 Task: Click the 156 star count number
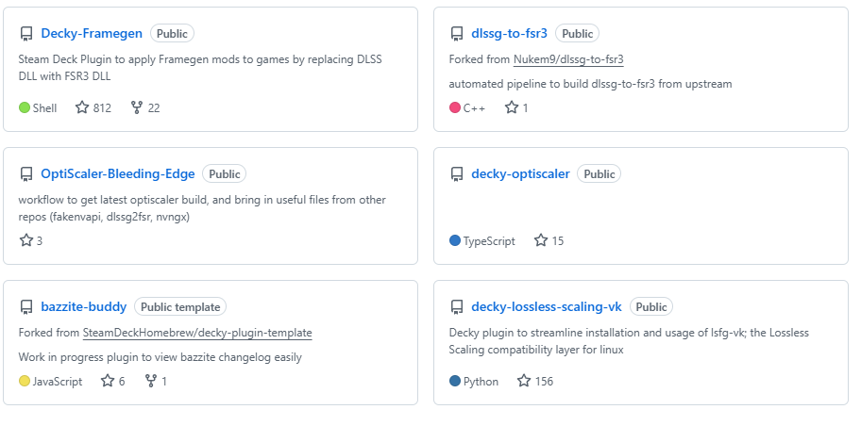pyautogui.click(x=544, y=381)
